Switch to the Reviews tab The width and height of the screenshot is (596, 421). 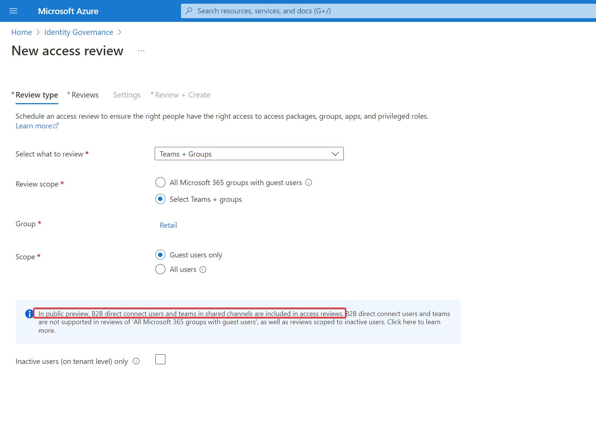(83, 95)
